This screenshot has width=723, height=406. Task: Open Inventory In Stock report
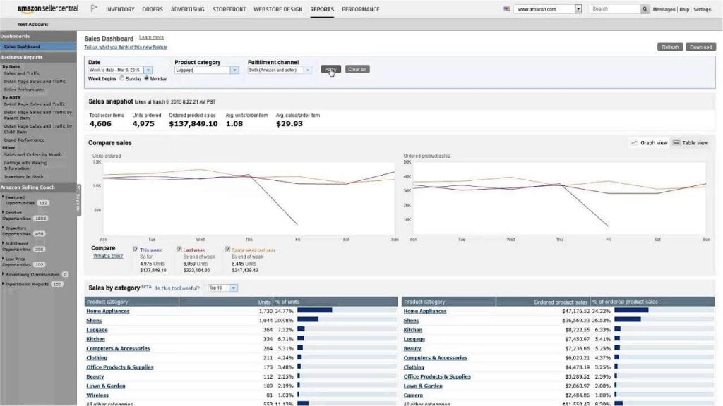click(x=23, y=177)
